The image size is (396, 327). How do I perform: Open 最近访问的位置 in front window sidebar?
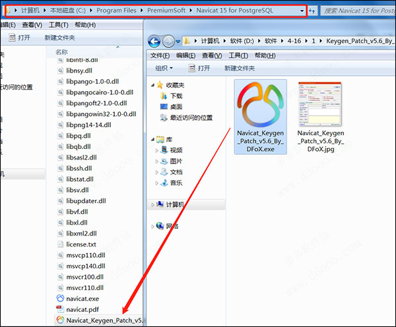(191, 117)
